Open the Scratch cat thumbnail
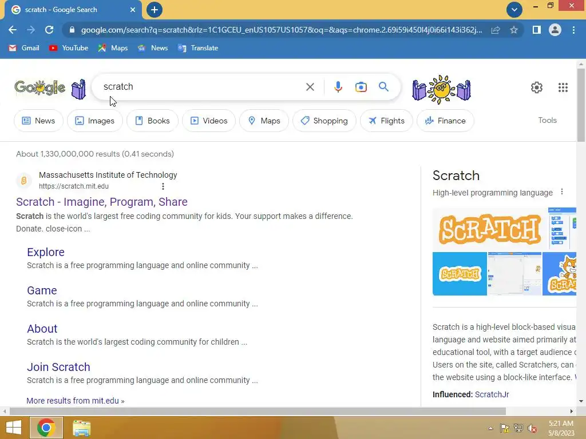Screen dimensions: 586x439 [x=559, y=274]
